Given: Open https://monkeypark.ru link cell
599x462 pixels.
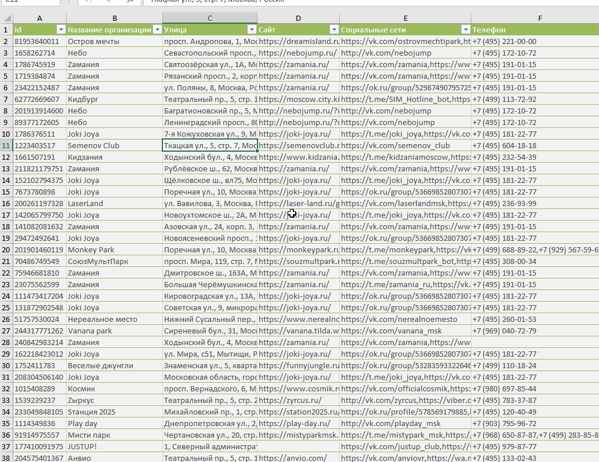Looking at the screenshot, I should point(299,250).
